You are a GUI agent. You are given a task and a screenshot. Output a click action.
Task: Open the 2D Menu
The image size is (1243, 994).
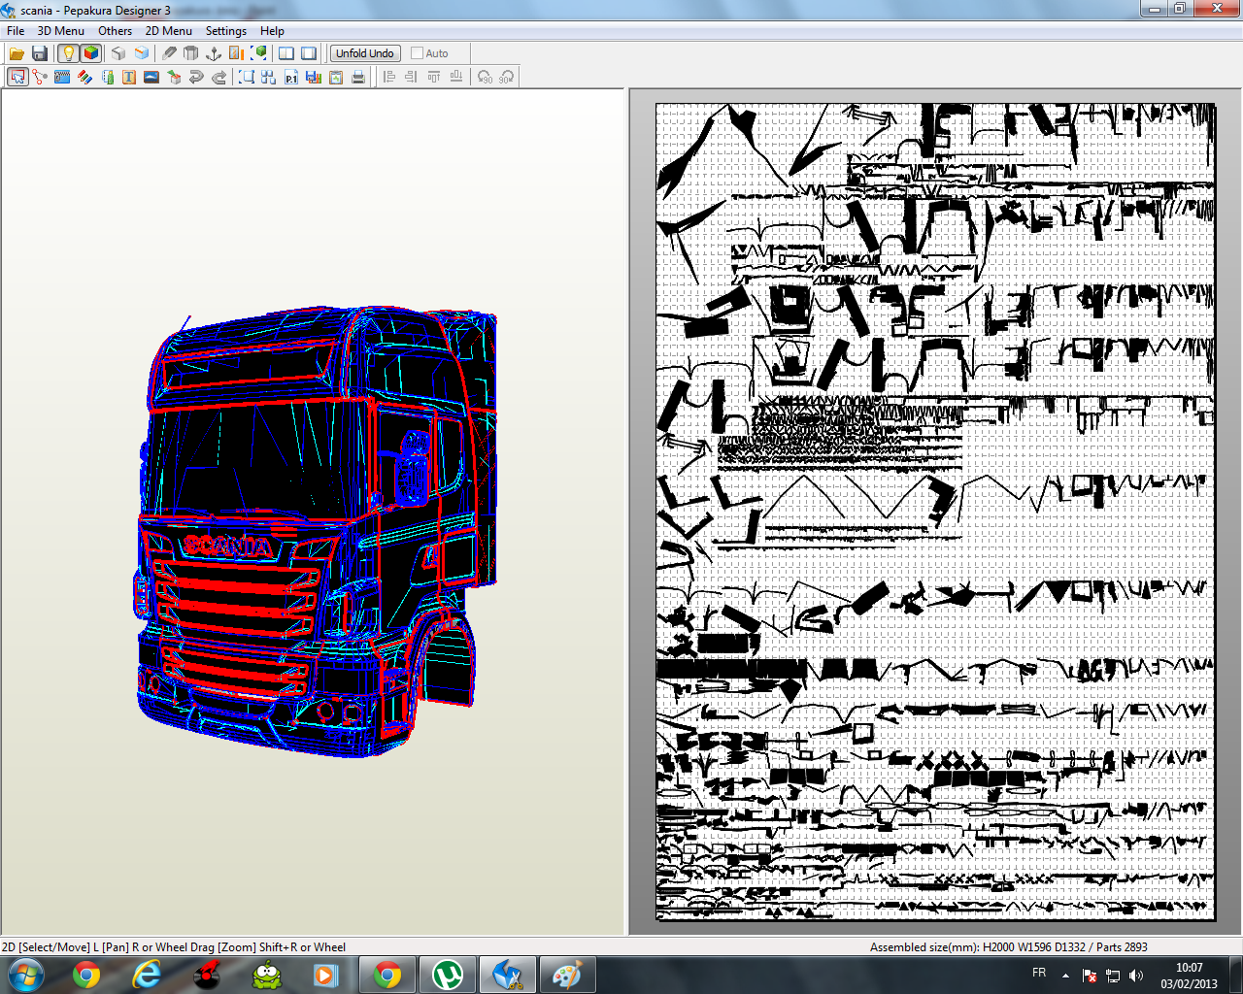click(168, 31)
